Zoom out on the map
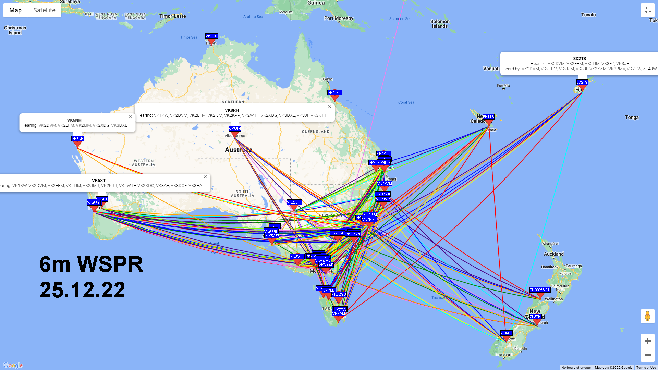 pos(647,355)
